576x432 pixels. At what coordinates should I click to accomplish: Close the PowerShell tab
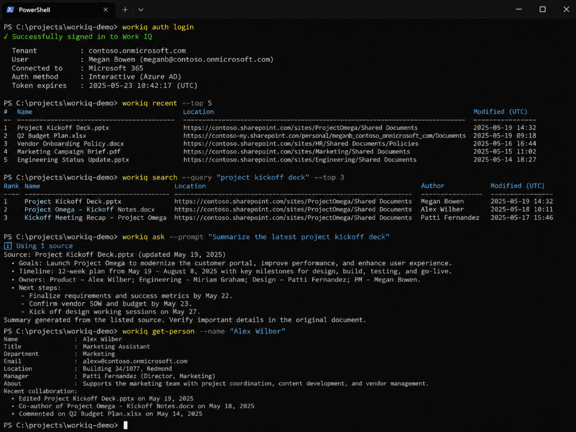click(x=106, y=10)
